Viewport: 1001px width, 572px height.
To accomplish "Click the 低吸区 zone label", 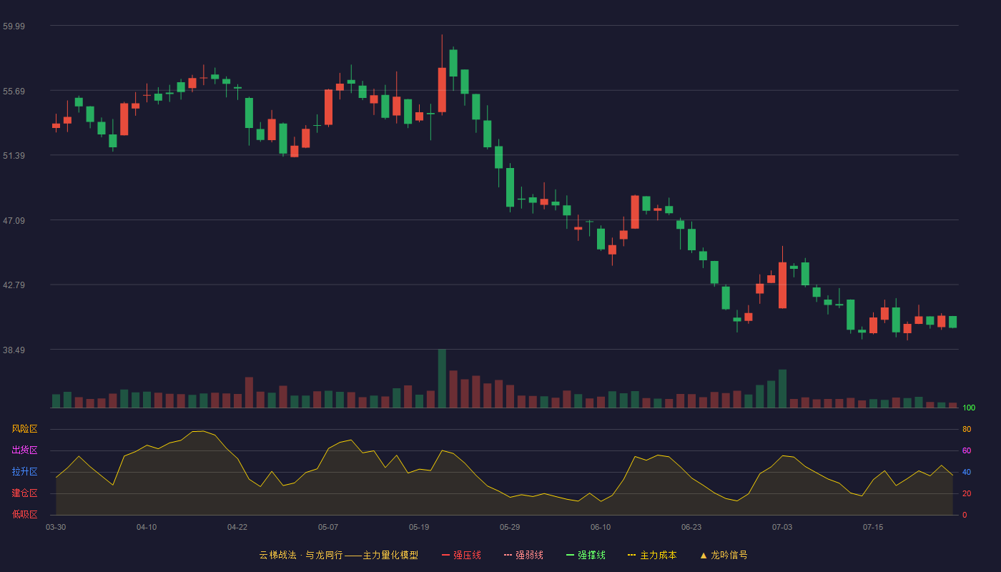I will [x=24, y=515].
